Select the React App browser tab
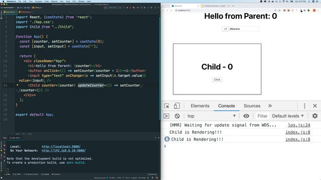321x180 pixels. (185, 6)
